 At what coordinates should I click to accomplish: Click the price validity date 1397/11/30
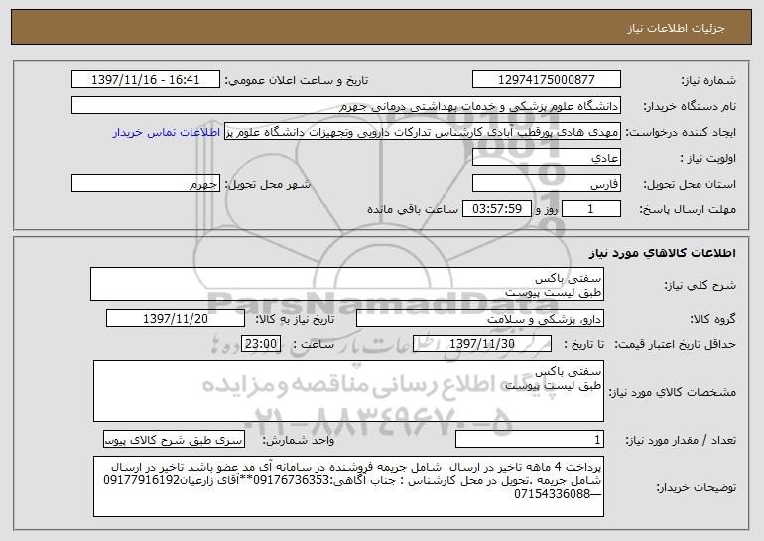click(x=482, y=344)
